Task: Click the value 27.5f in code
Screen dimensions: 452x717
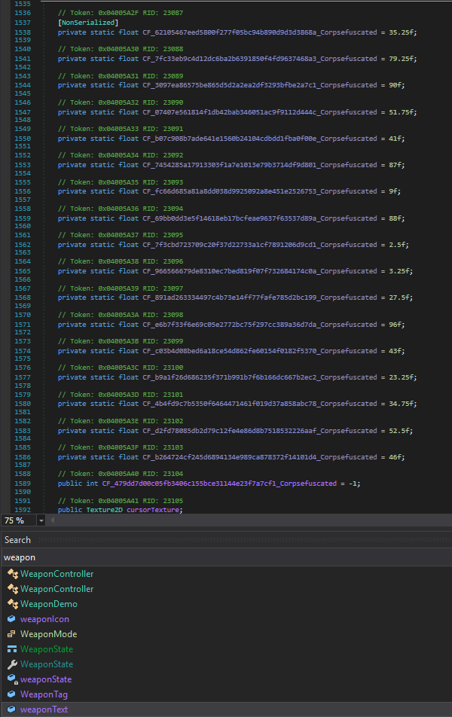Action: (x=401, y=297)
